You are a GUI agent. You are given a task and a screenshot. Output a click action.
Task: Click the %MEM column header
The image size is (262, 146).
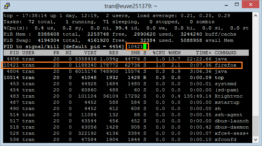174,53
